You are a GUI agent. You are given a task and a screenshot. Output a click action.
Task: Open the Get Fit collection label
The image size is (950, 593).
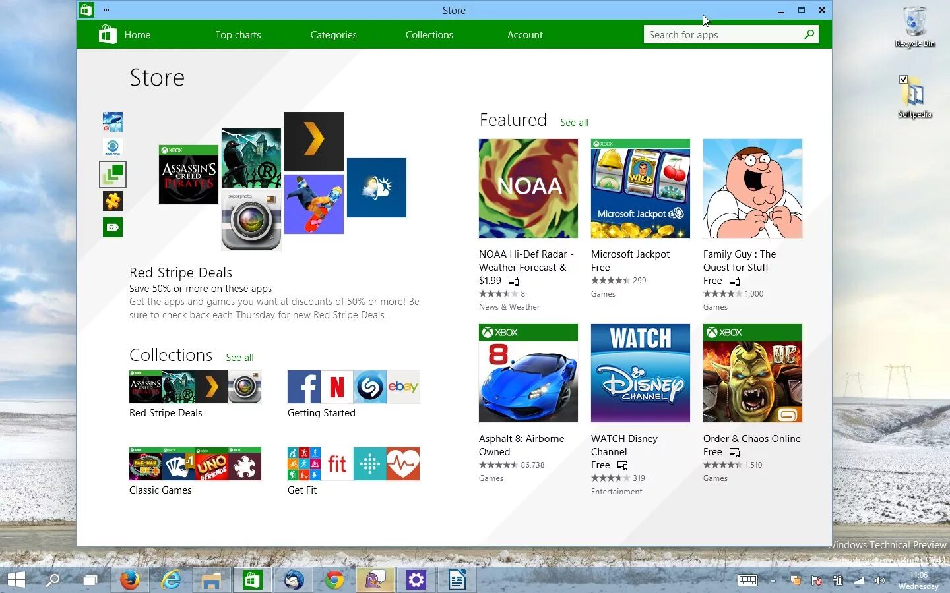click(302, 490)
